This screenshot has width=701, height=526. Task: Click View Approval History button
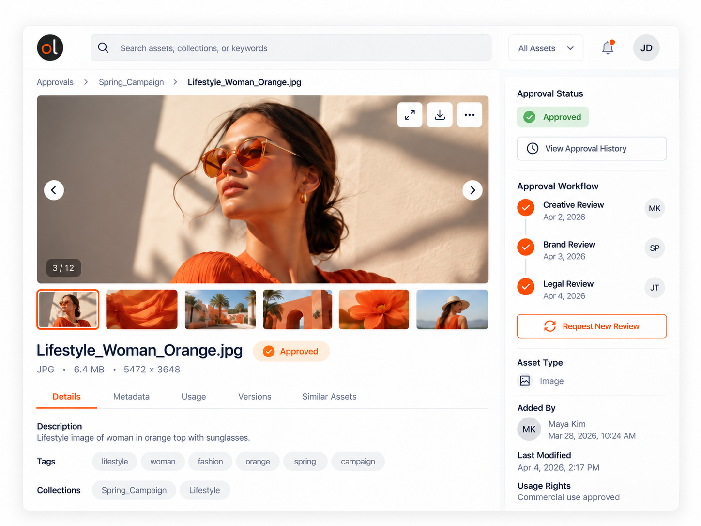point(592,149)
